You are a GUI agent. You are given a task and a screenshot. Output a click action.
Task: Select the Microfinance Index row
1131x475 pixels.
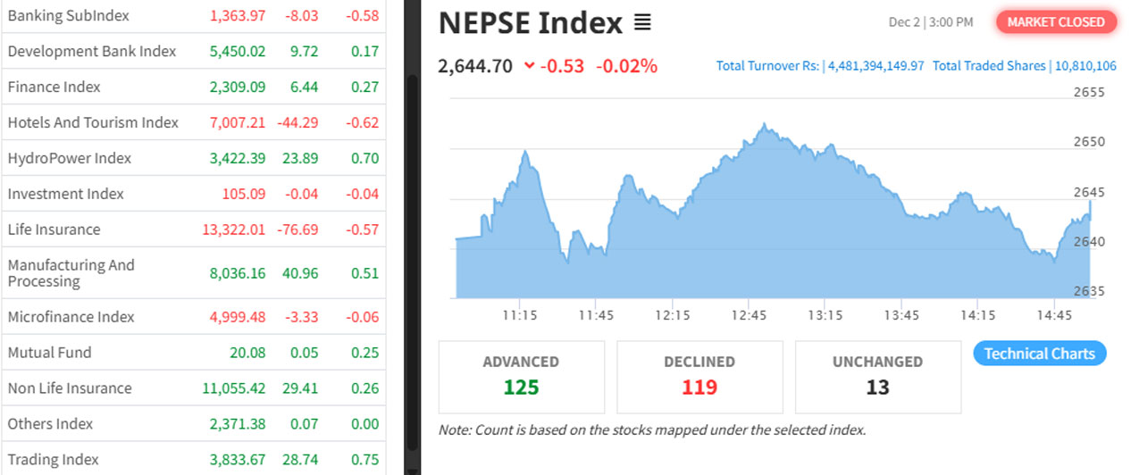[x=71, y=318]
